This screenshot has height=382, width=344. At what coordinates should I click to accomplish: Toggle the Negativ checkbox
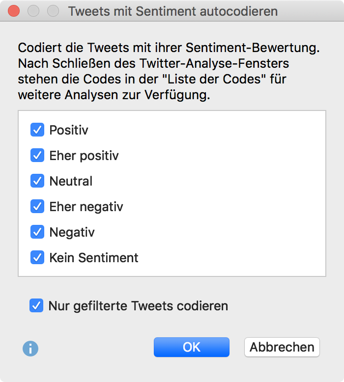pyautogui.click(x=37, y=232)
